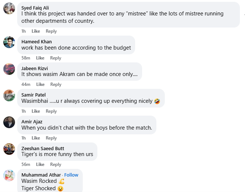Open Zeeshan Saeed Butt's avatar
This screenshot has height=192, width=245.
pyautogui.click(x=9, y=149)
